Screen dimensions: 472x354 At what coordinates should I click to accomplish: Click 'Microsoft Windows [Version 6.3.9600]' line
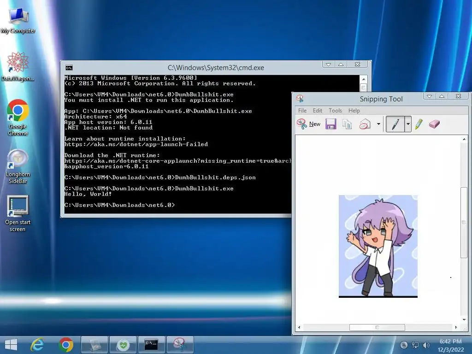click(x=130, y=77)
